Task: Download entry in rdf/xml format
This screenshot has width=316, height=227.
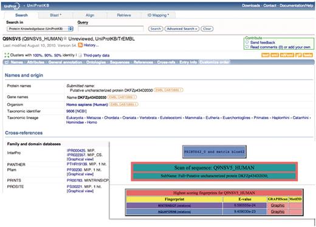Action: click(287, 55)
